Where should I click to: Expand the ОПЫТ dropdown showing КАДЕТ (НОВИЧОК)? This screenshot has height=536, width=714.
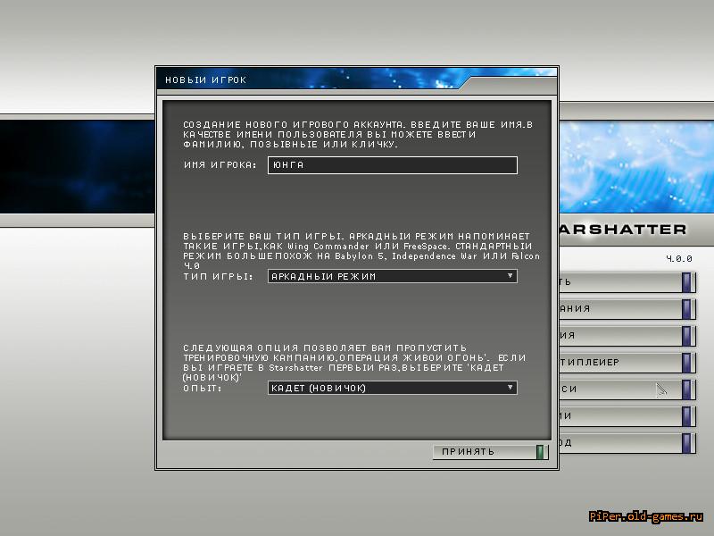393,388
